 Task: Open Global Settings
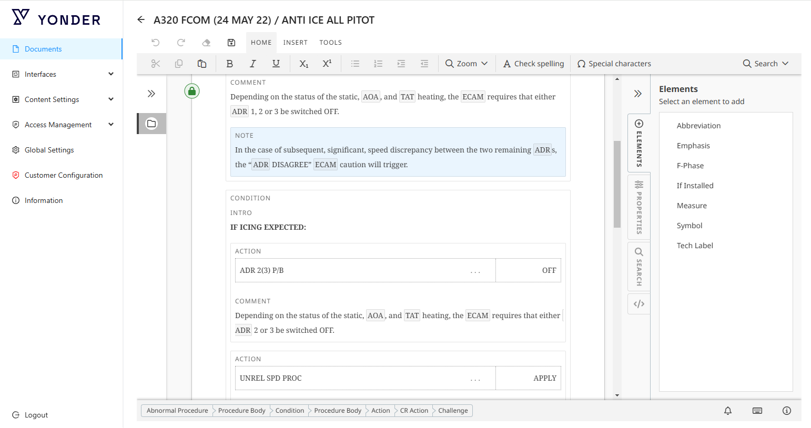(61, 150)
